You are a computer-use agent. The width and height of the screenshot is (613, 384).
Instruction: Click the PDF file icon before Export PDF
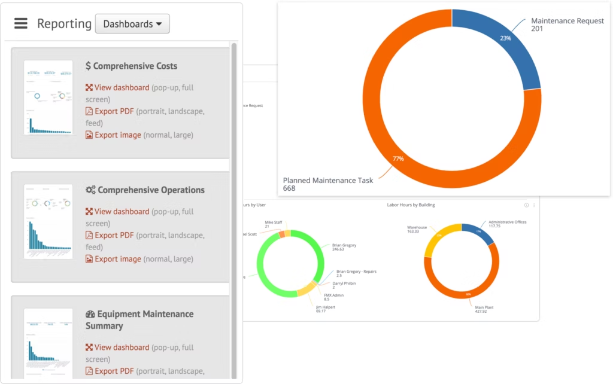tap(89, 111)
